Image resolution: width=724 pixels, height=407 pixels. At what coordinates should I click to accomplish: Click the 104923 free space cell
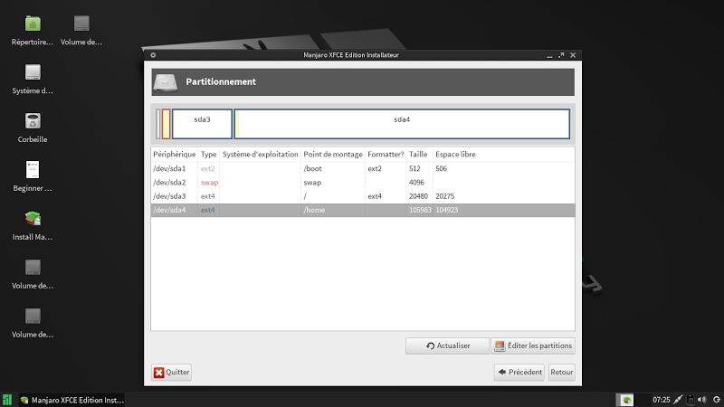pyautogui.click(x=446, y=210)
